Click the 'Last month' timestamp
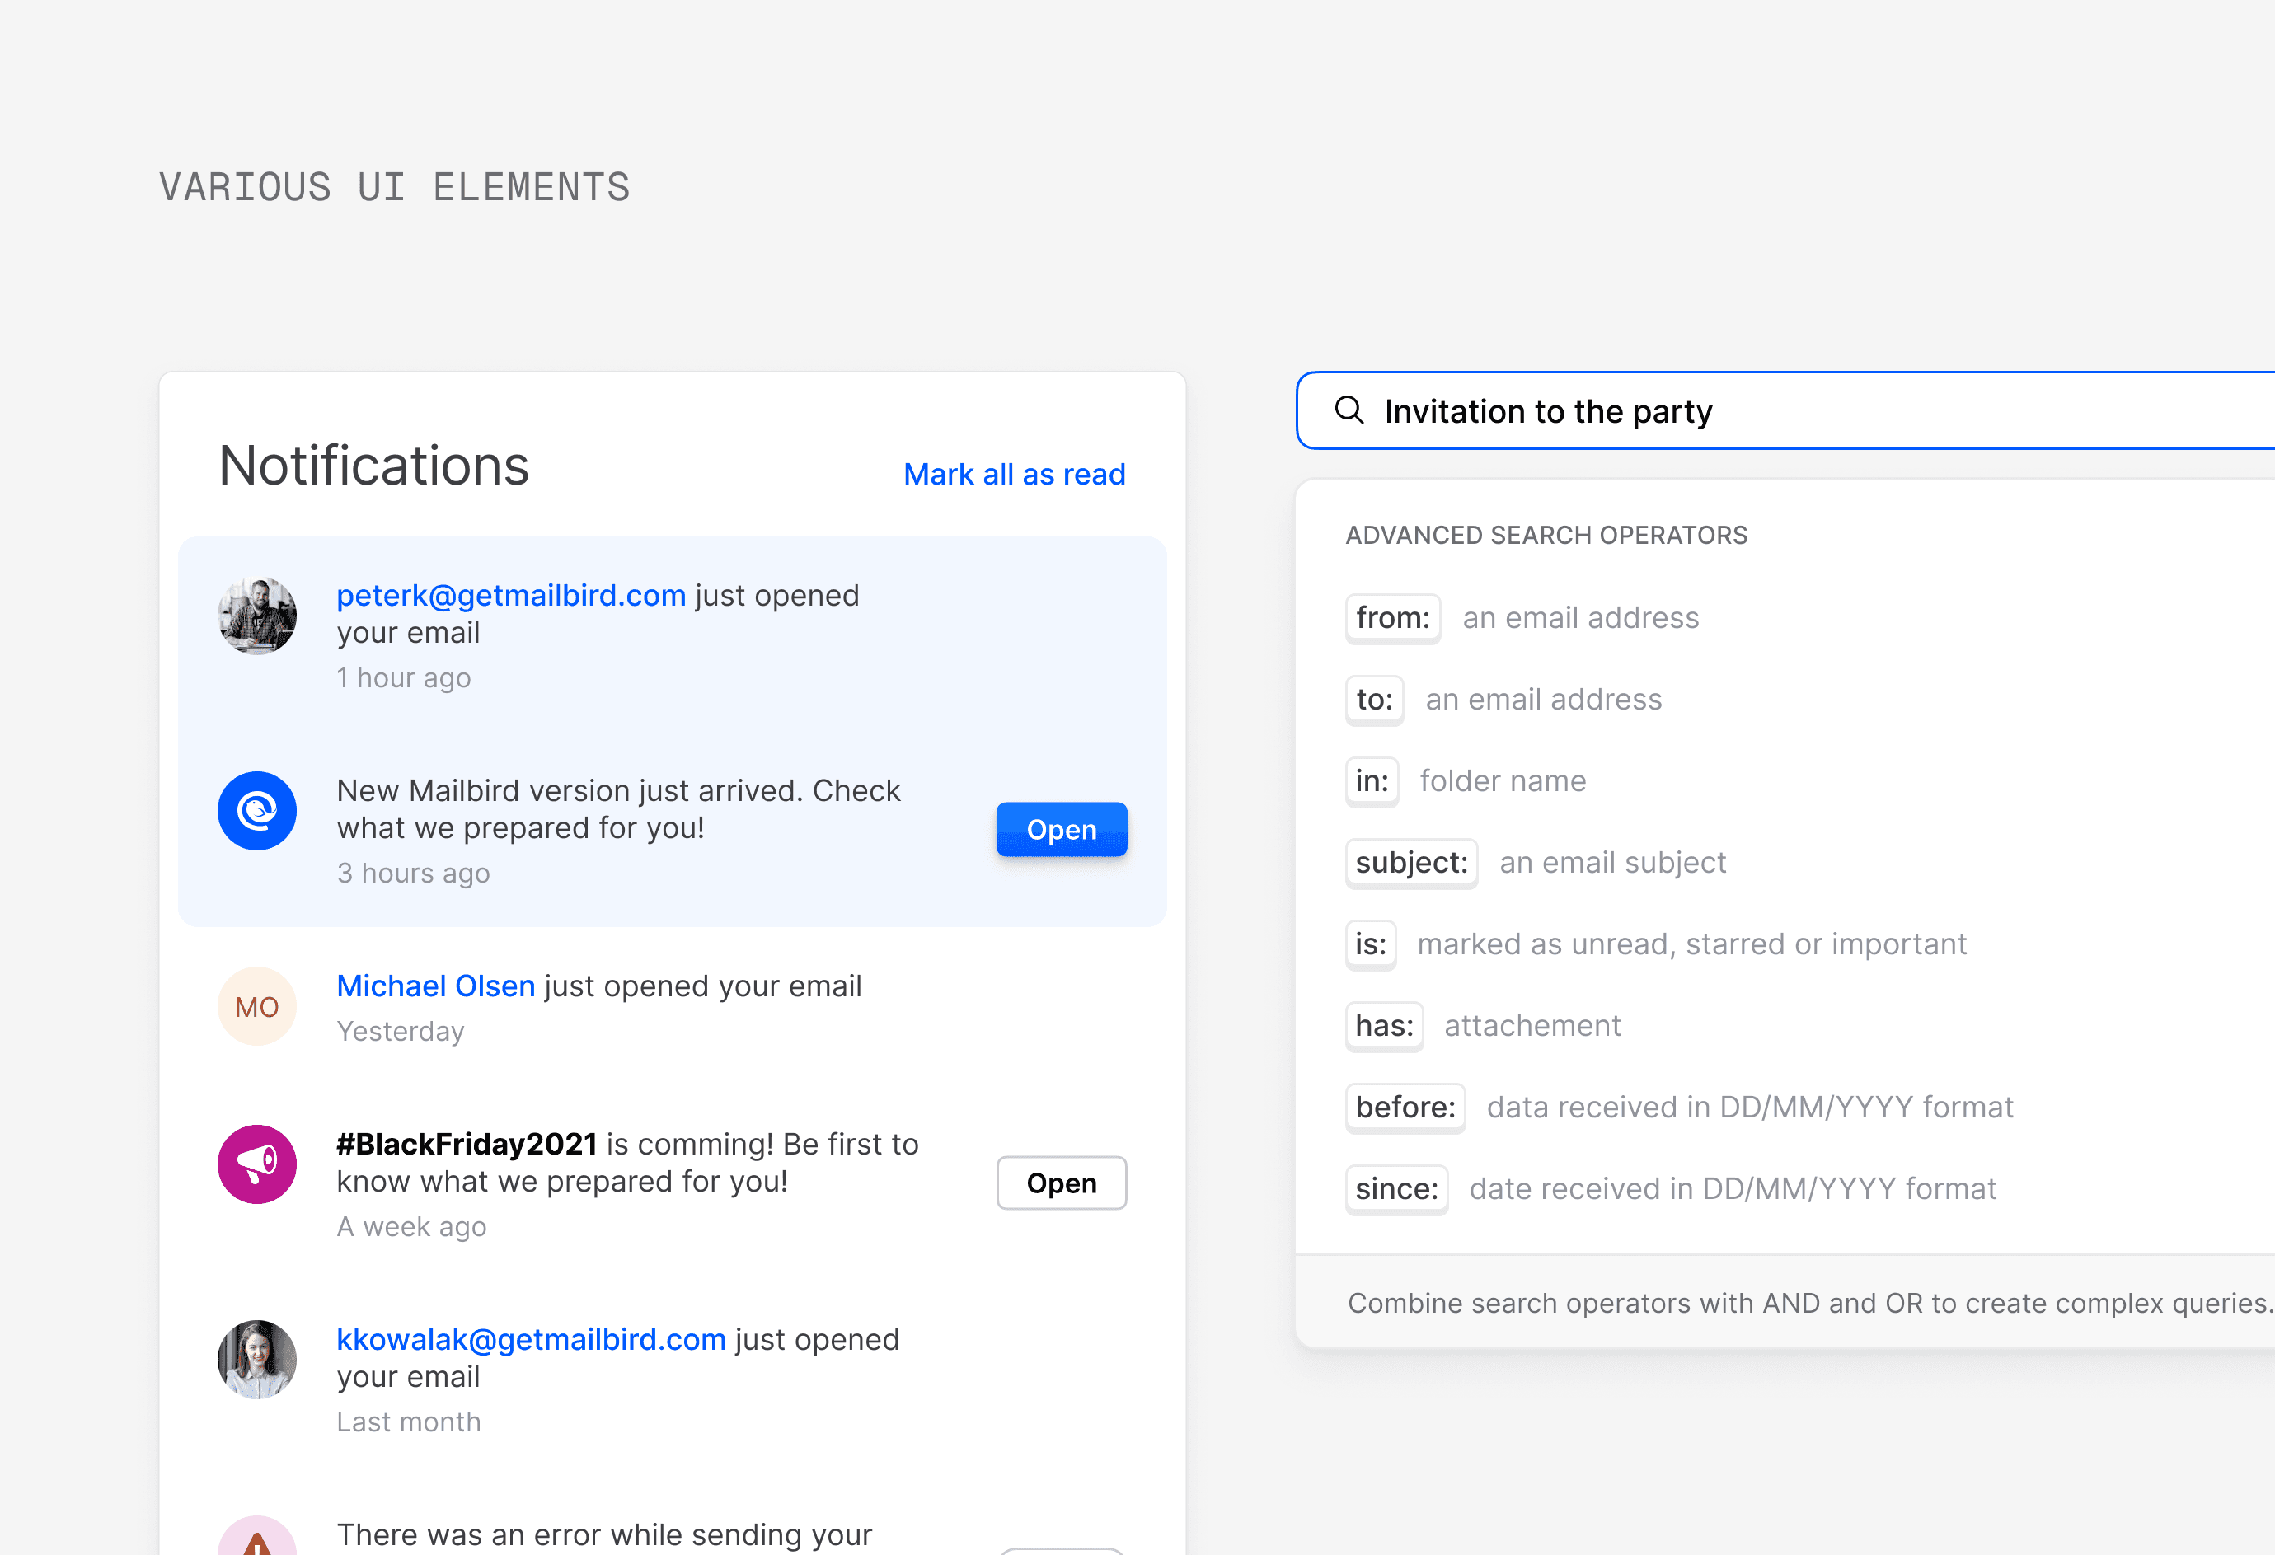Image resolution: width=2275 pixels, height=1555 pixels. 408,1423
